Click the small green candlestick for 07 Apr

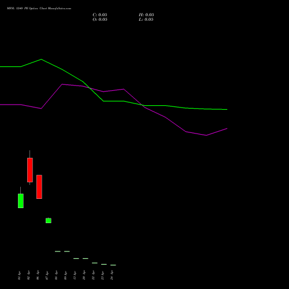coord(49,220)
